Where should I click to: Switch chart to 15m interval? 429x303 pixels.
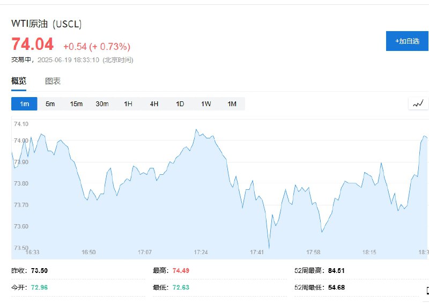(76, 104)
